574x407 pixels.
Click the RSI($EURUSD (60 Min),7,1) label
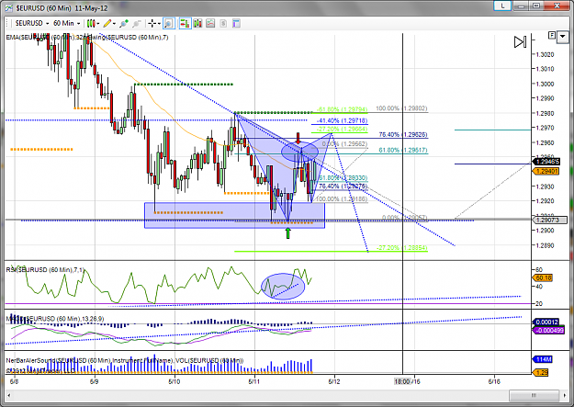pyautogui.click(x=45, y=270)
